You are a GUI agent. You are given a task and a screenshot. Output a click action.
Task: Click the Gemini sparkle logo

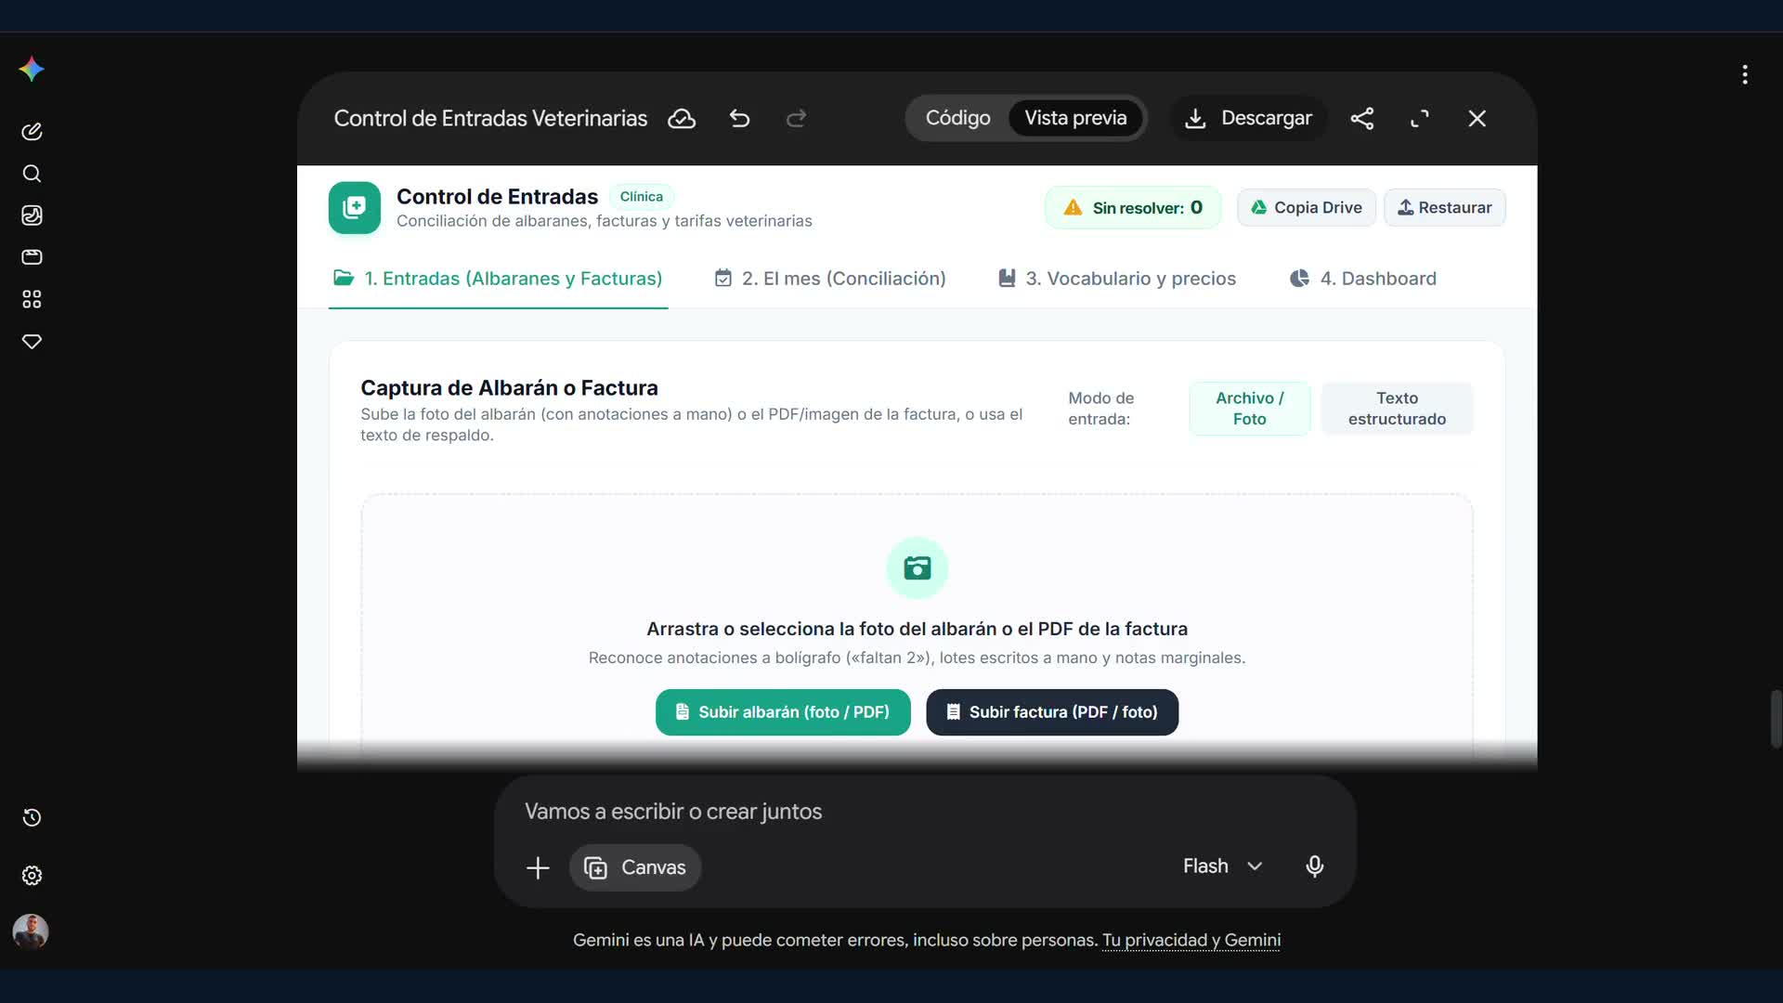click(x=32, y=70)
